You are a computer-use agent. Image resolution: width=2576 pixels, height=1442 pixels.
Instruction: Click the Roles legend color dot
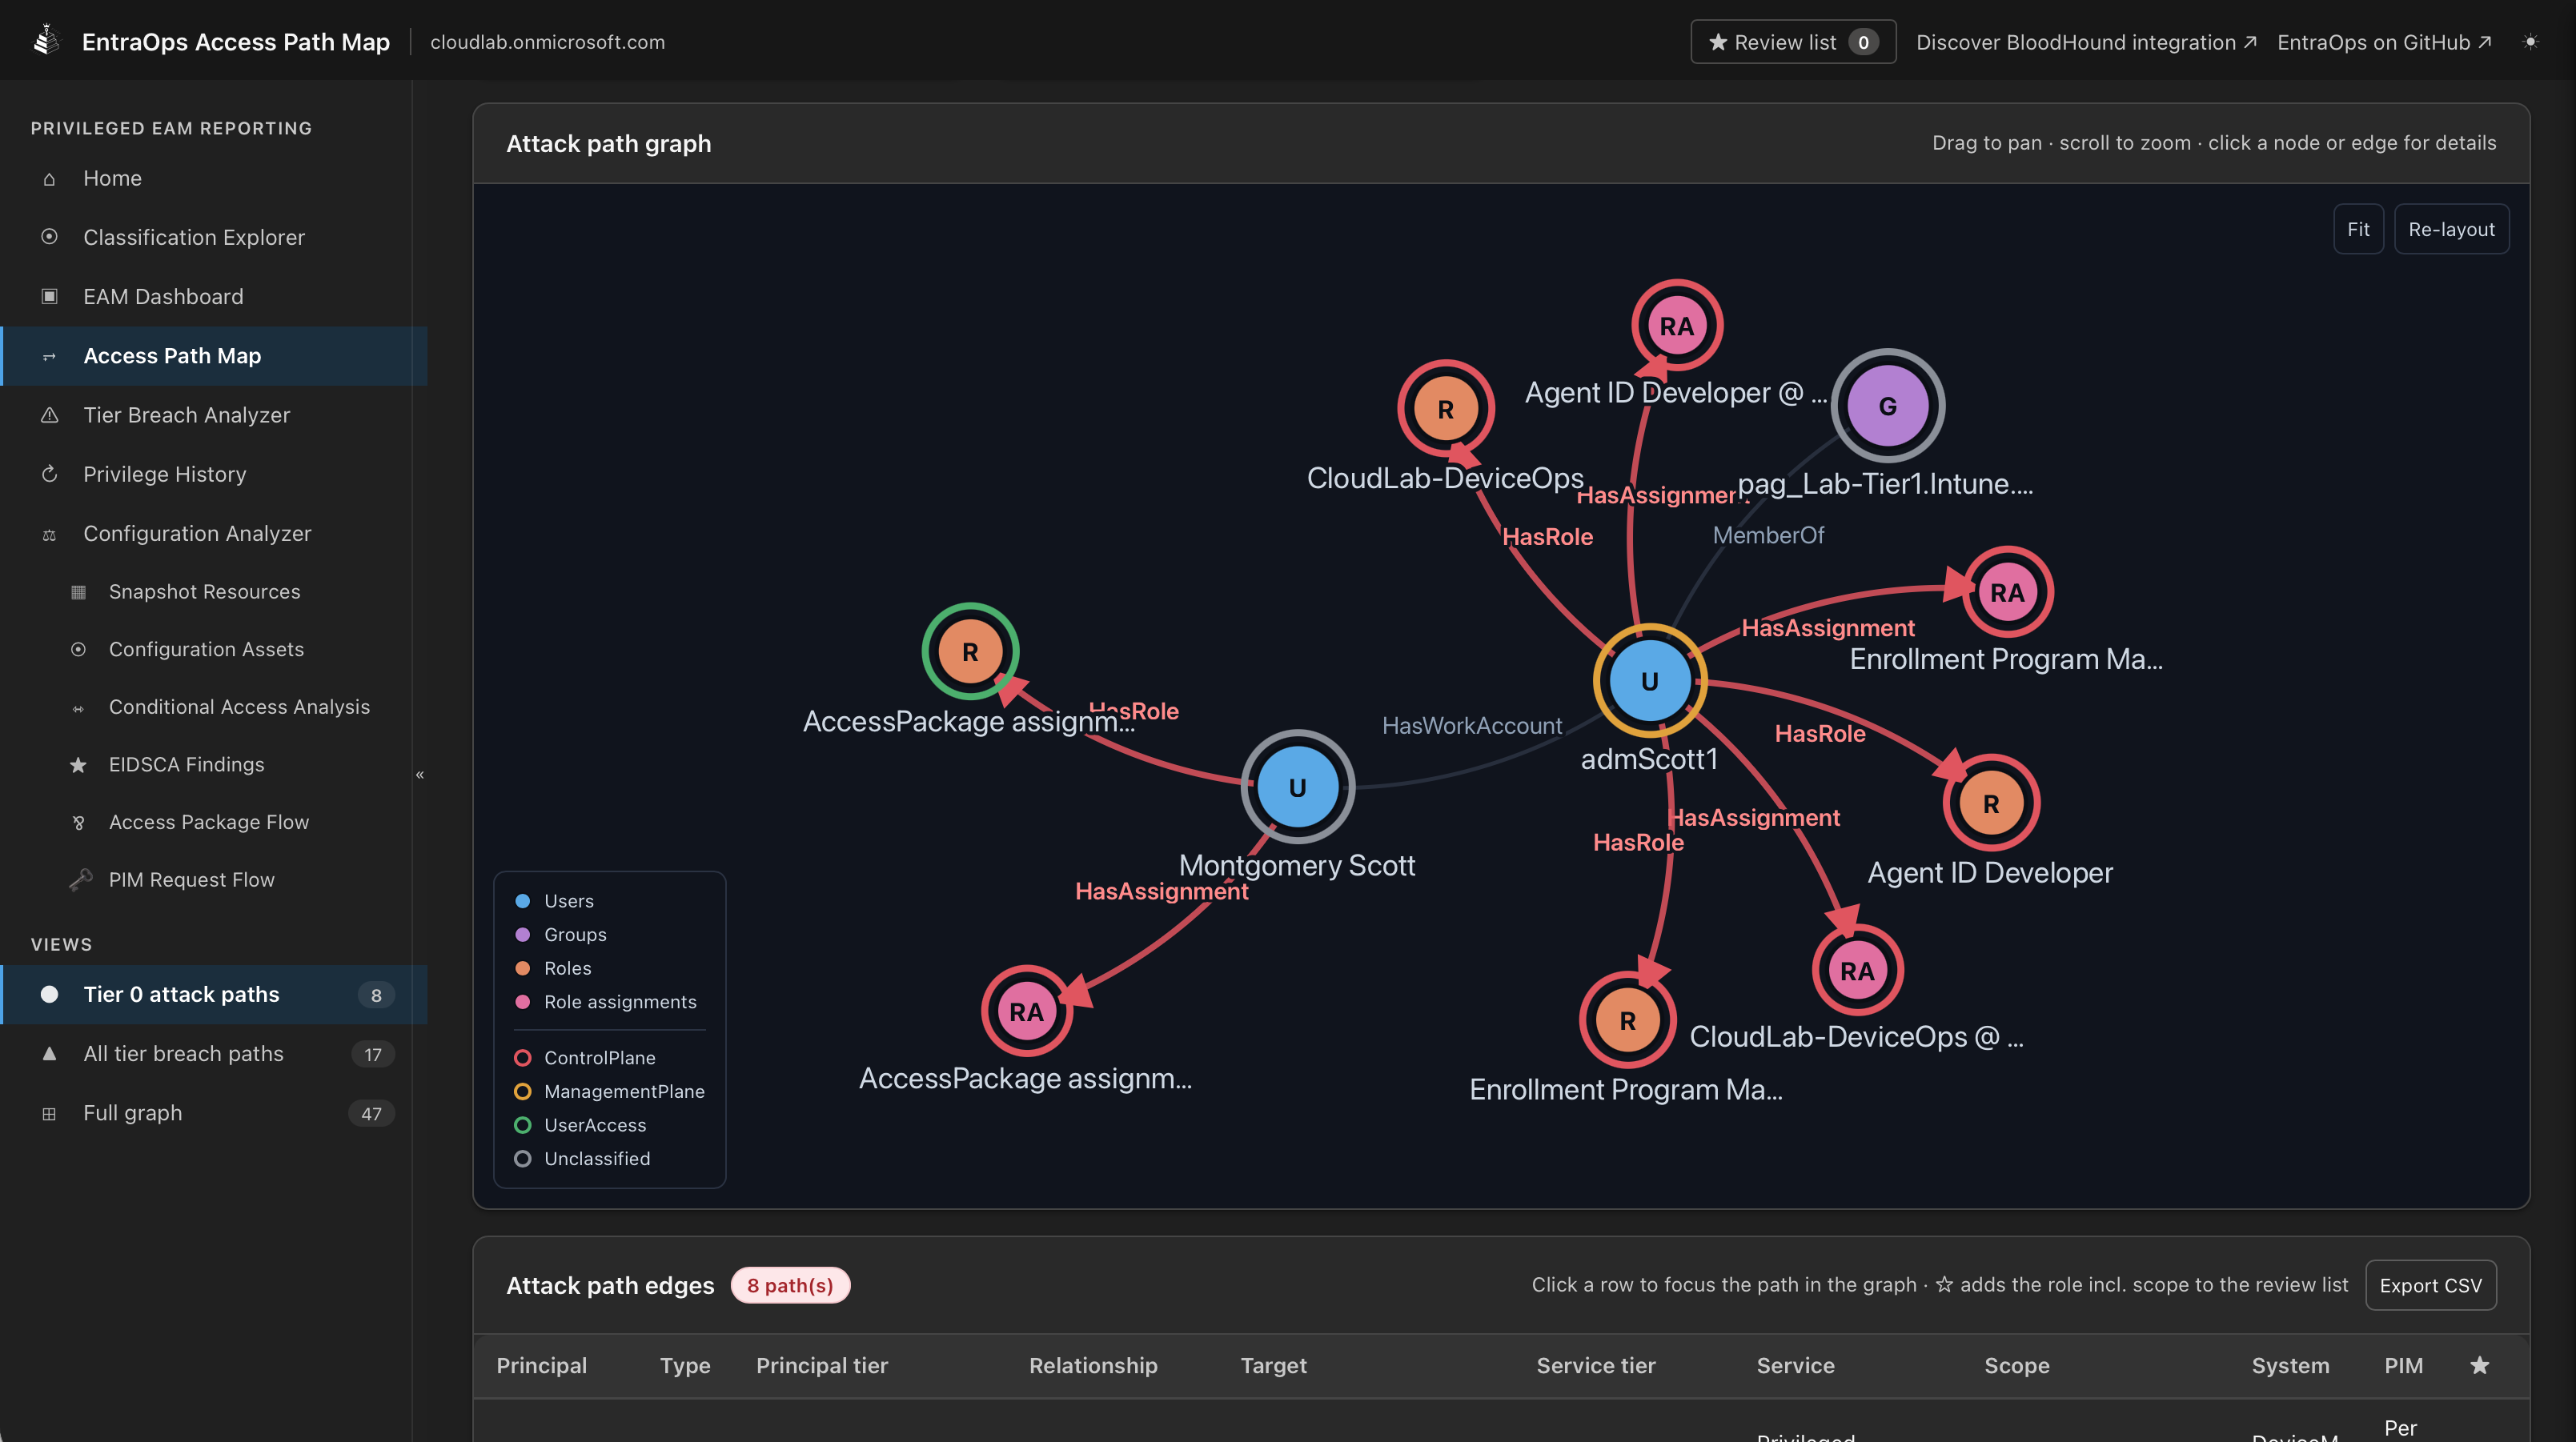pyautogui.click(x=522, y=968)
